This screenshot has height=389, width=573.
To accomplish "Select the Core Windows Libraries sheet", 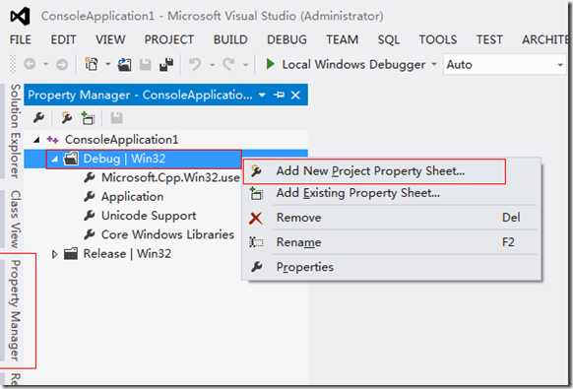I will tap(167, 234).
